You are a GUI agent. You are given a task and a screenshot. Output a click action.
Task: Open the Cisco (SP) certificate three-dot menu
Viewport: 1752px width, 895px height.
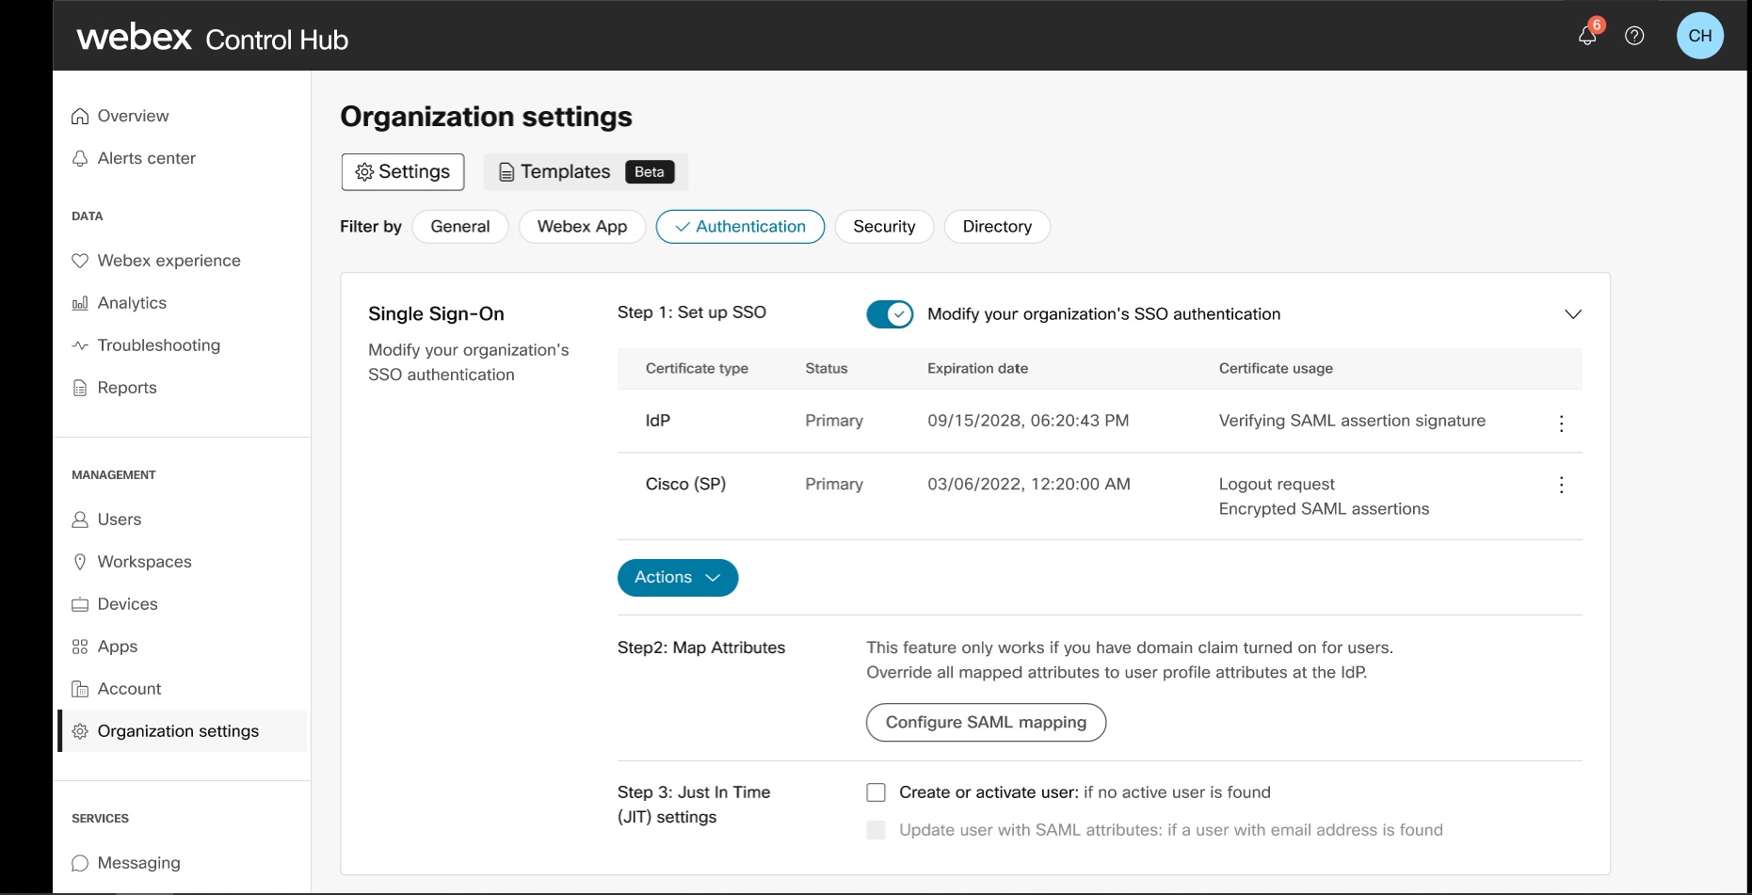(x=1561, y=485)
